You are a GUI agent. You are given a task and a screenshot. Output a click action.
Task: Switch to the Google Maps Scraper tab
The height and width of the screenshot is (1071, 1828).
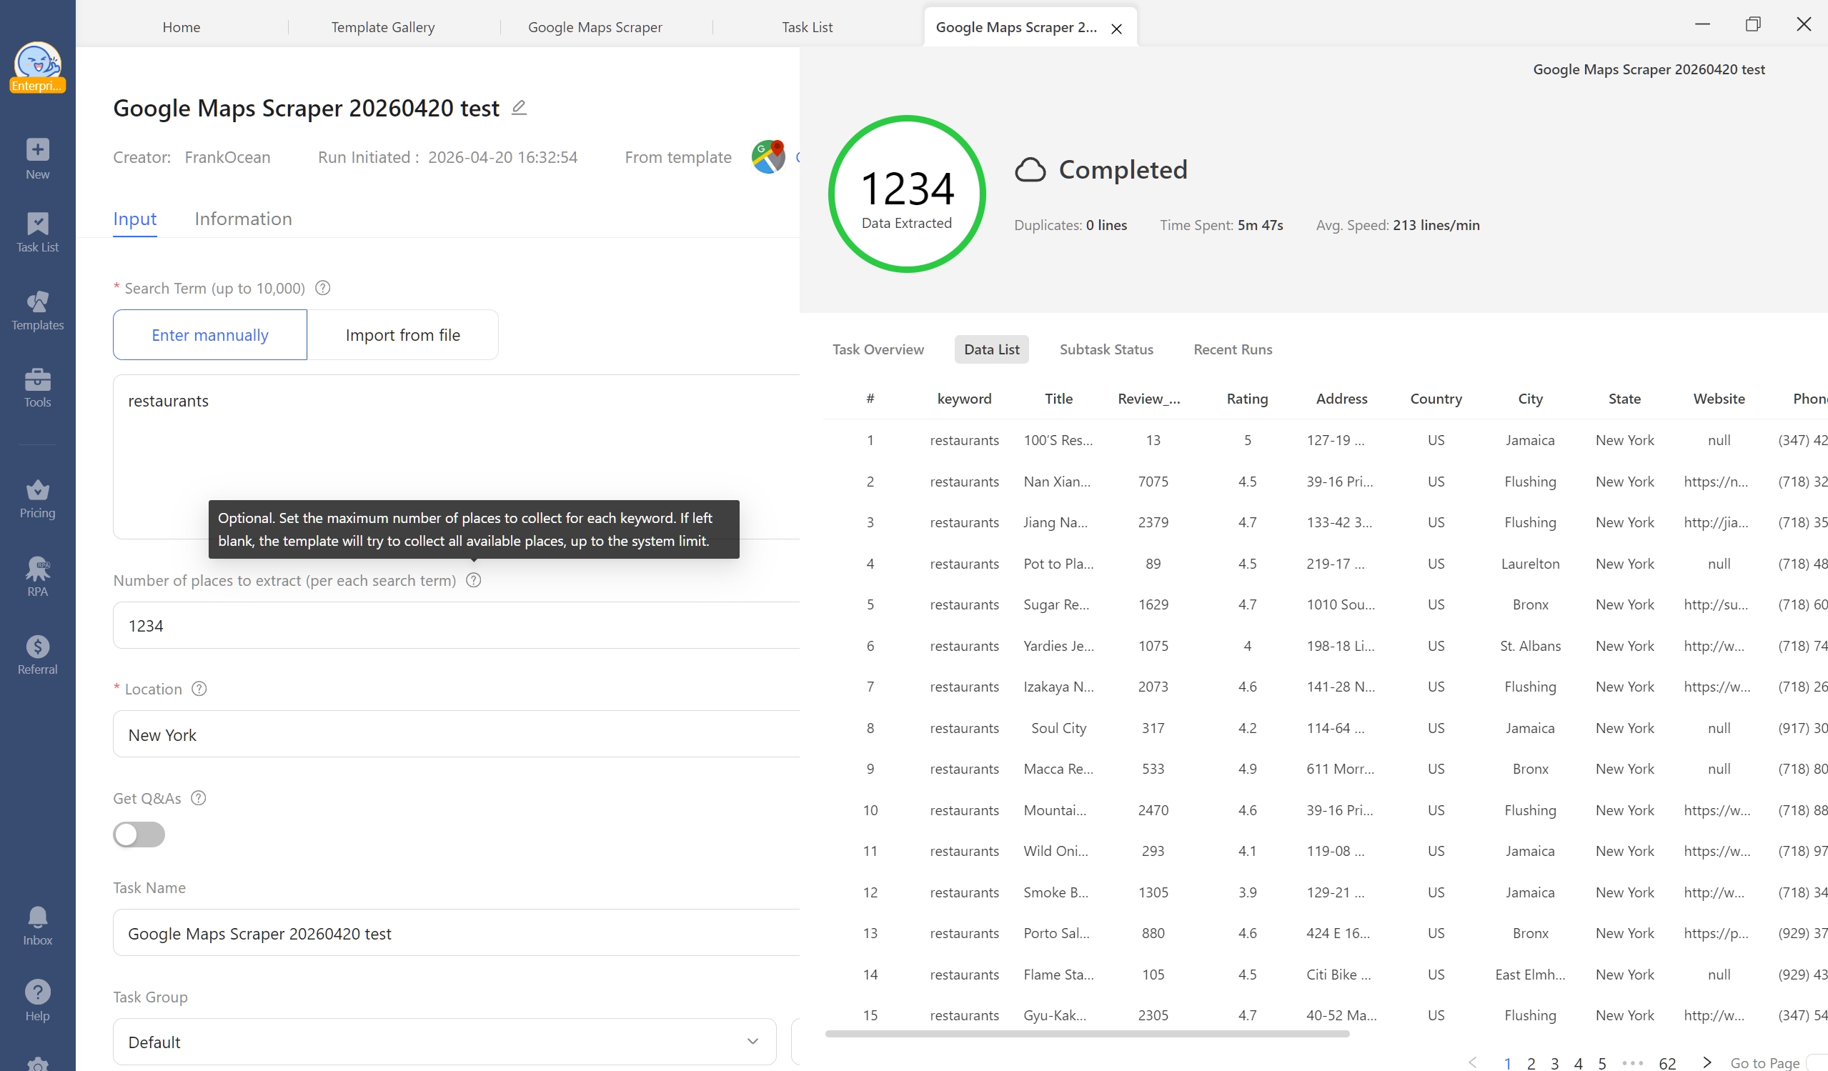[x=595, y=27]
